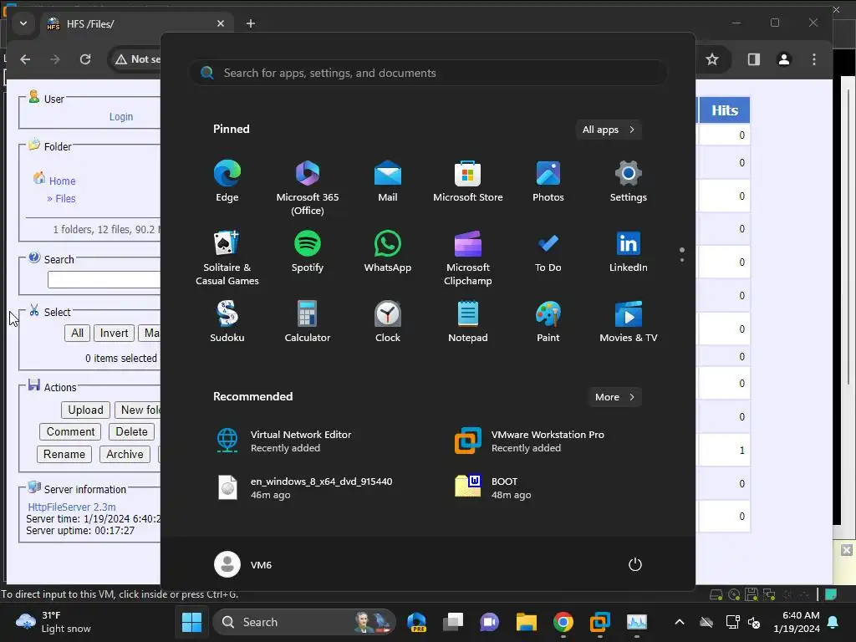Open Chrome three-dot menu

pos(814,59)
